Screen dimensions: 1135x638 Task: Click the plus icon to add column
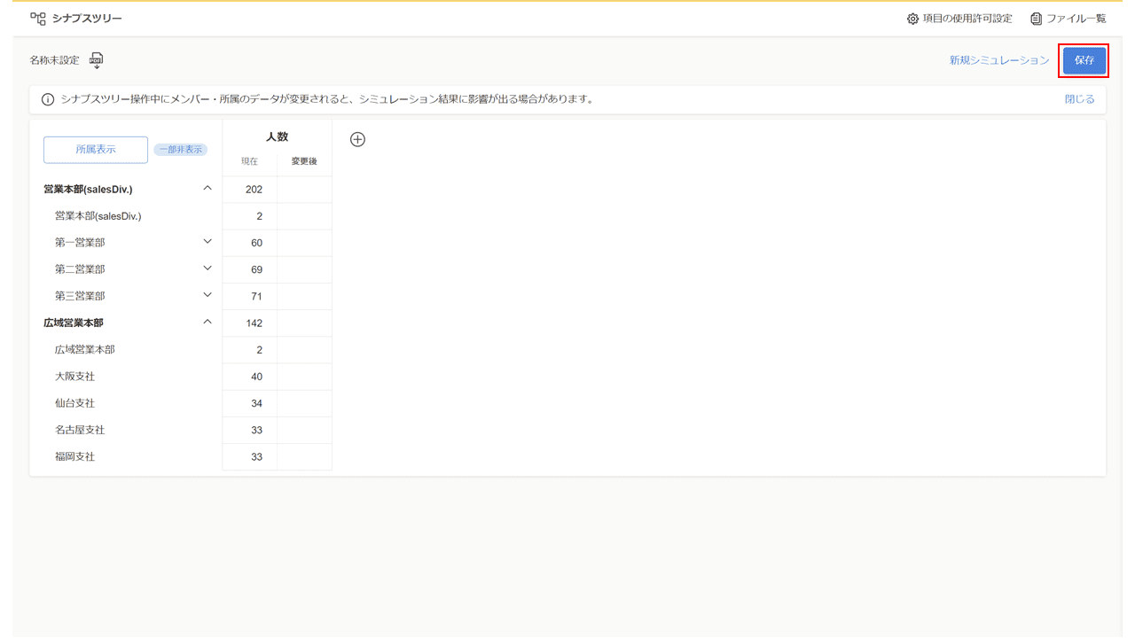pos(357,139)
